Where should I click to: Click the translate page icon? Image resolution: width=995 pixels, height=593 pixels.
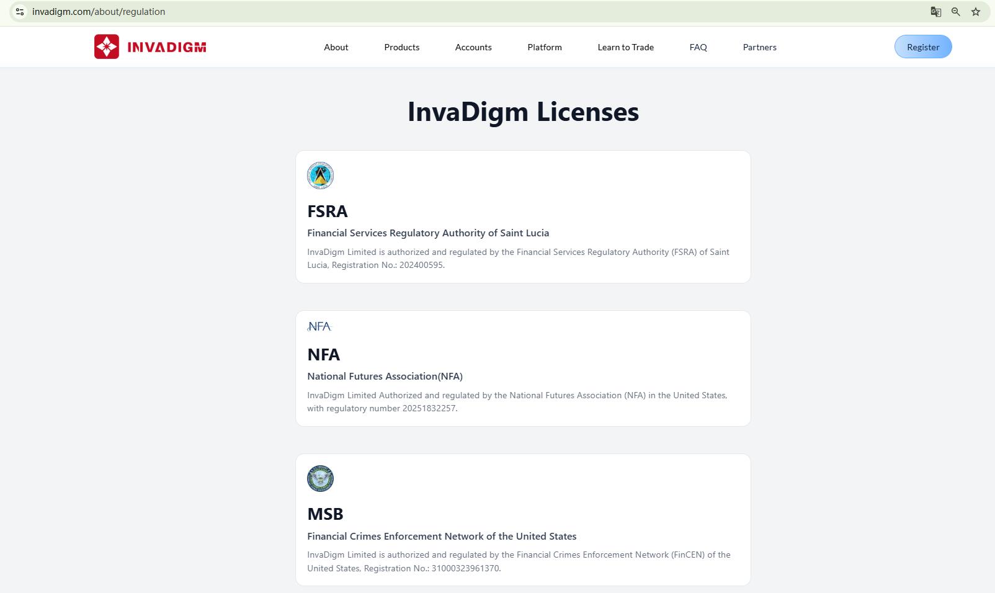pos(936,12)
